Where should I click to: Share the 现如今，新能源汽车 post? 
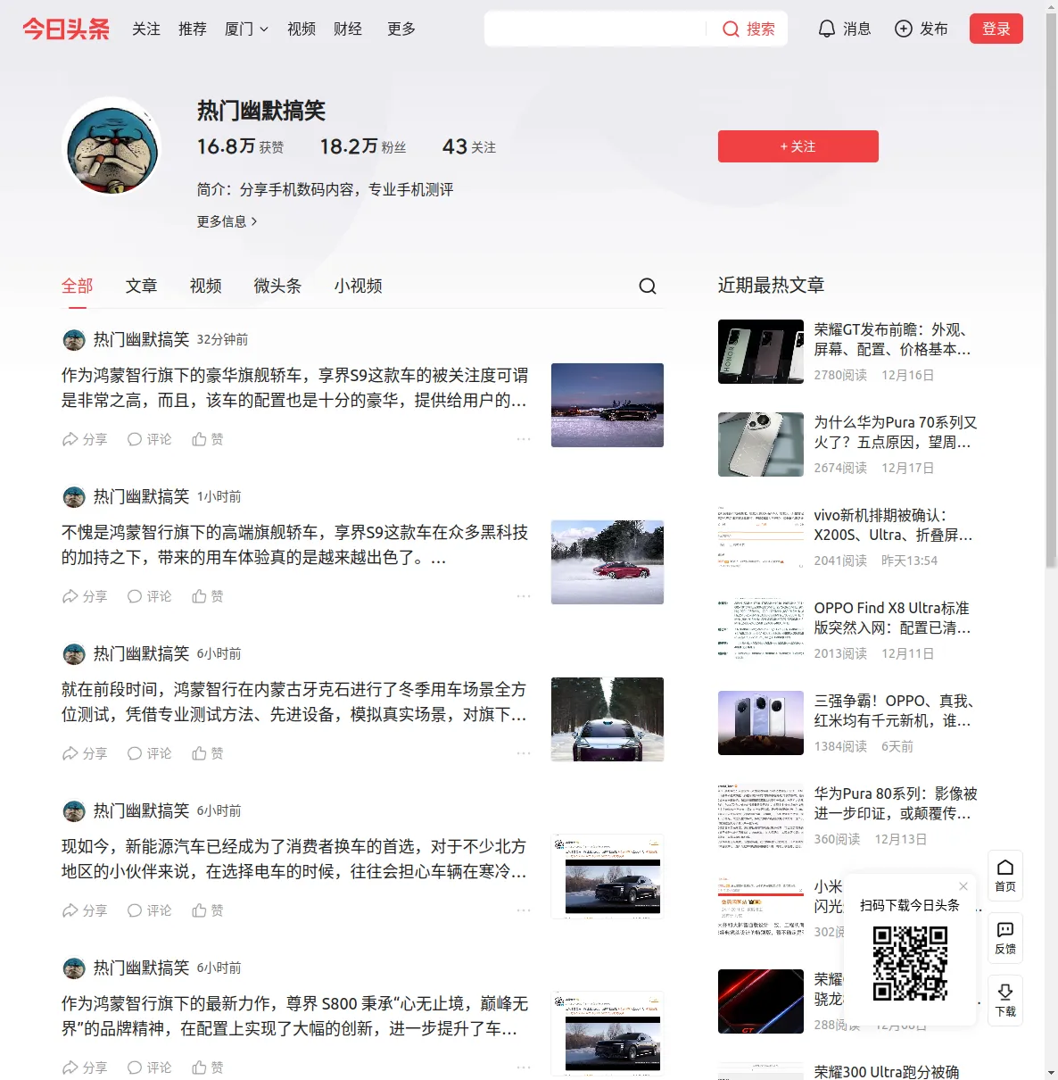85,910
